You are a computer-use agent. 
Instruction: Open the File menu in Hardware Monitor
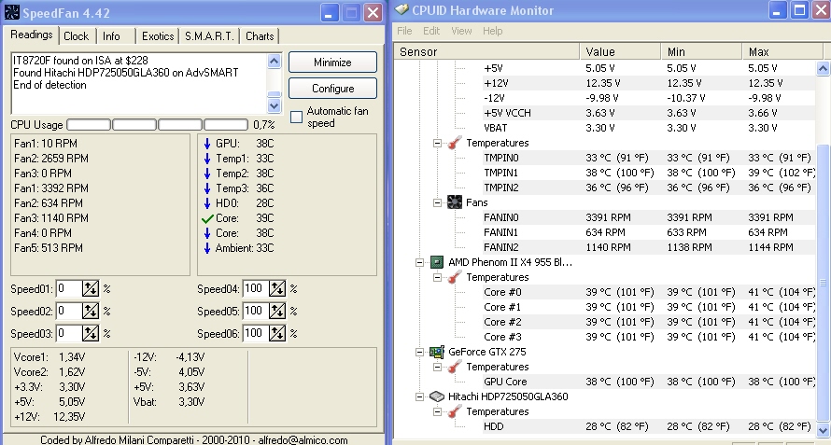click(404, 31)
